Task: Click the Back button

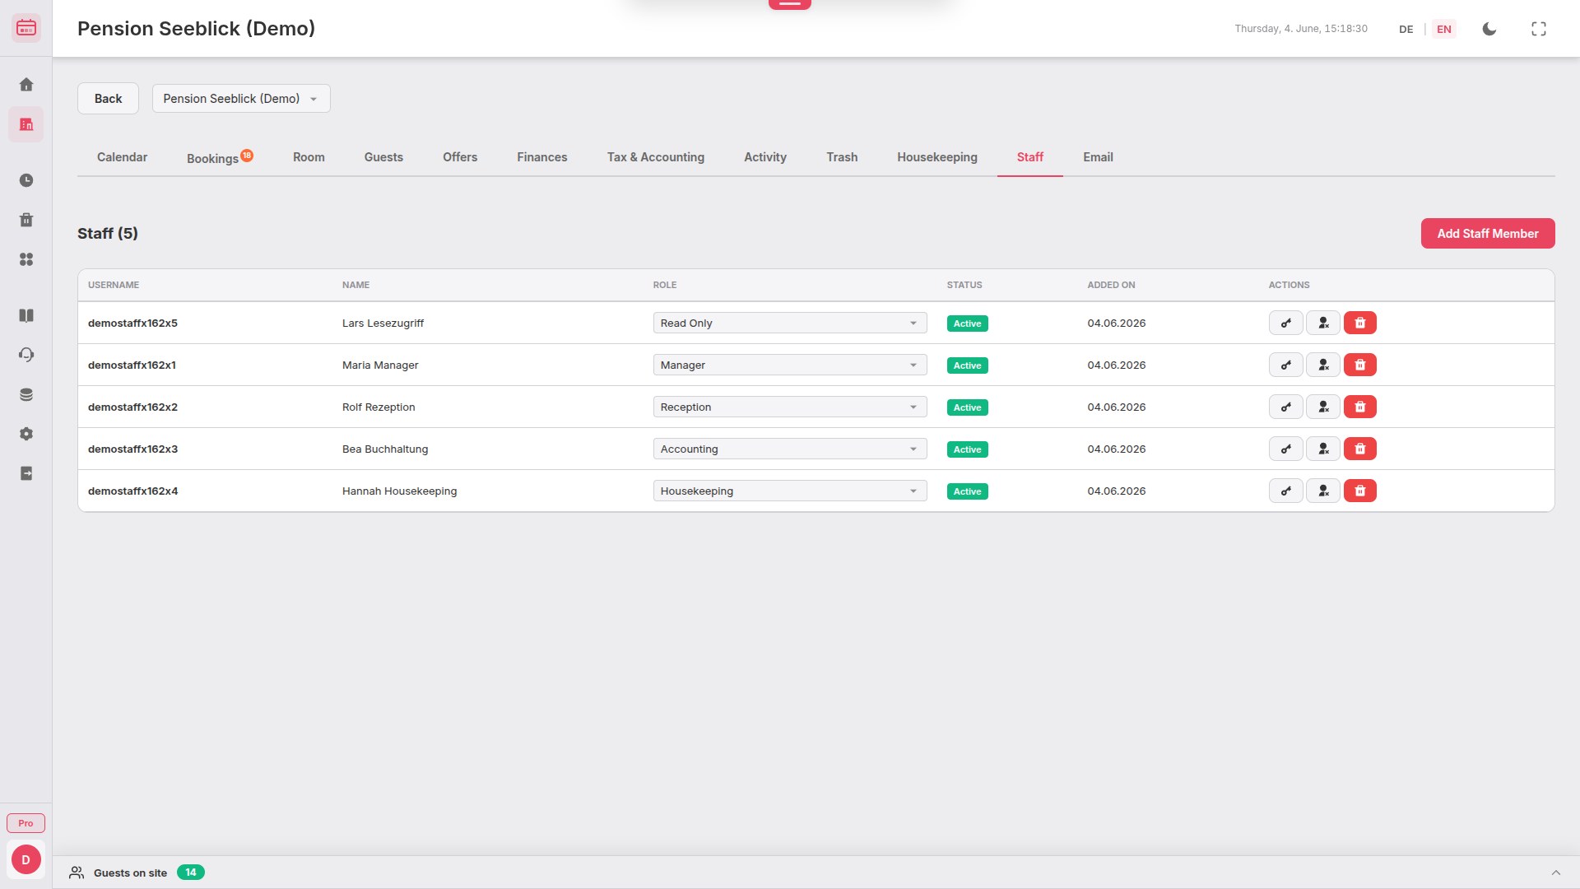Action: pyautogui.click(x=108, y=99)
